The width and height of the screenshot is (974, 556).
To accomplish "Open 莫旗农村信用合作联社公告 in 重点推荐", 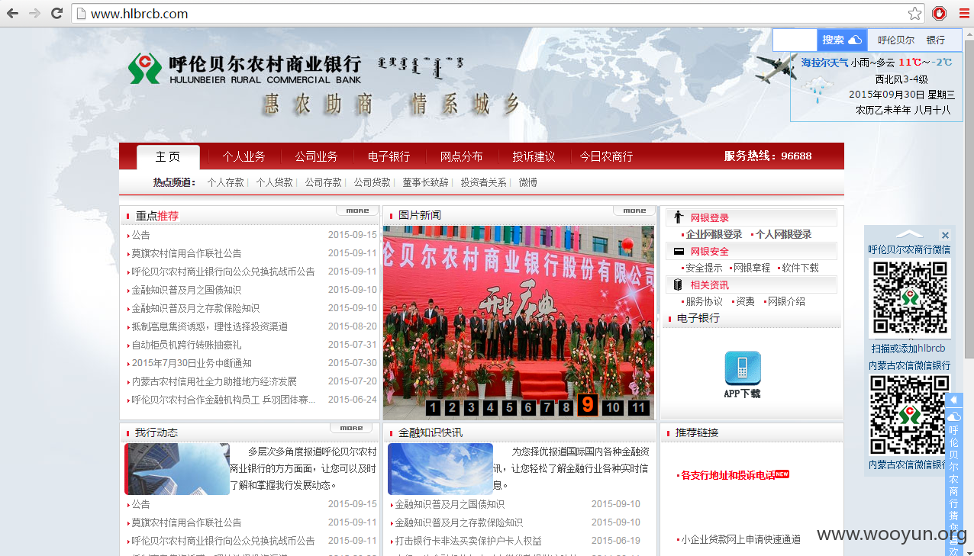I will point(186,253).
